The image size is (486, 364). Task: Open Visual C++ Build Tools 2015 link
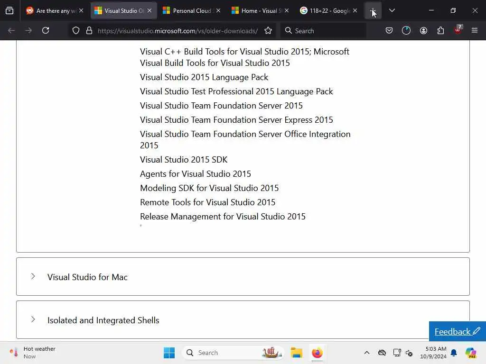click(244, 57)
